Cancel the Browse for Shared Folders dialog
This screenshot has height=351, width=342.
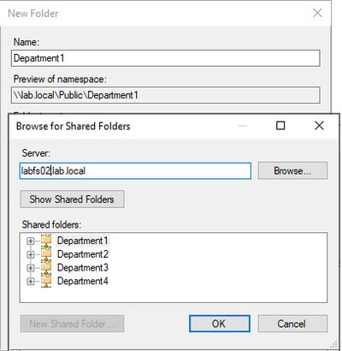pyautogui.click(x=292, y=324)
